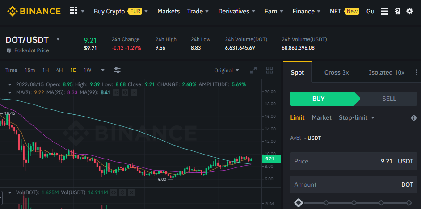The image size is (421, 209).
Task: Select the 1W time interval
Action: click(x=88, y=70)
